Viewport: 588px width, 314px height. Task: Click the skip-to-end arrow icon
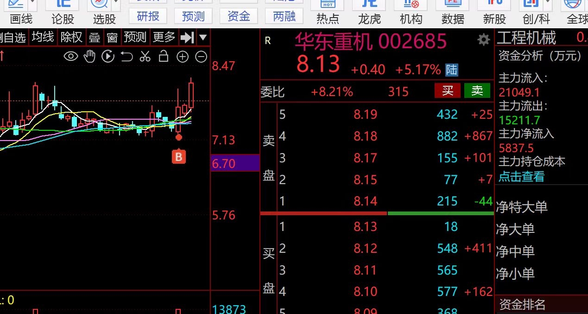click(187, 37)
